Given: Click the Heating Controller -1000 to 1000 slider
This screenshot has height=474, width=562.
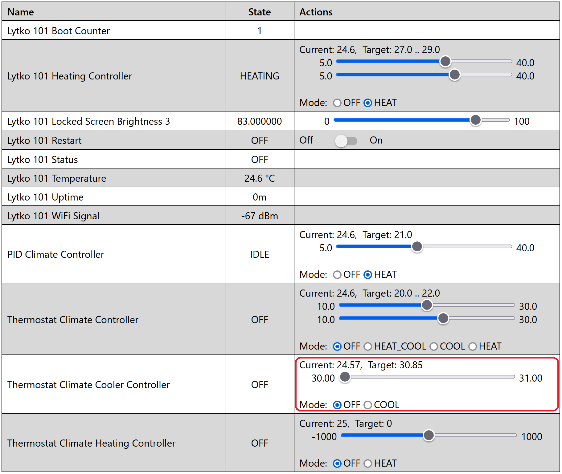Looking at the screenshot, I should pos(429,436).
